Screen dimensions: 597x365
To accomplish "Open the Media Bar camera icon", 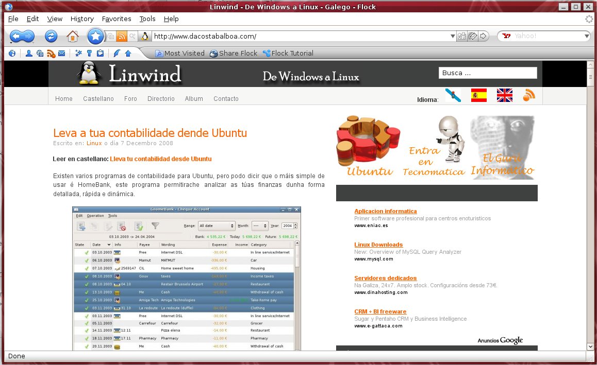I will pyautogui.click(x=40, y=53).
